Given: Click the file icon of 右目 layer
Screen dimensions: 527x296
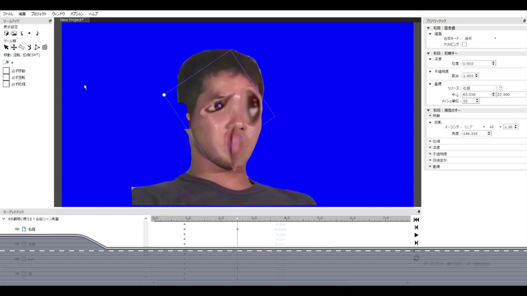Looking at the screenshot, I should pyautogui.click(x=24, y=229).
